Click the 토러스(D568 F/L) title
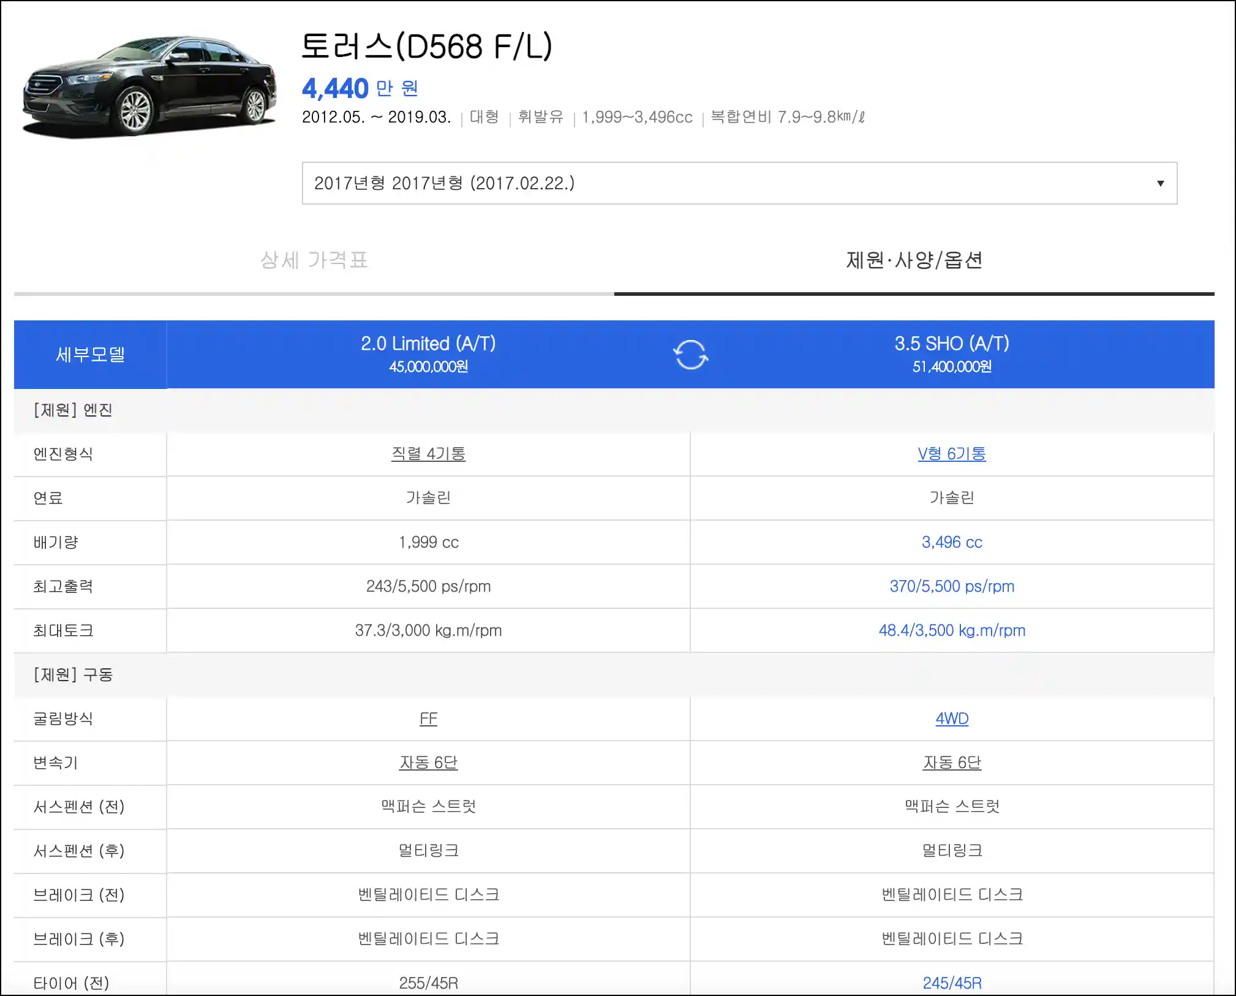This screenshot has width=1236, height=996. (x=427, y=47)
